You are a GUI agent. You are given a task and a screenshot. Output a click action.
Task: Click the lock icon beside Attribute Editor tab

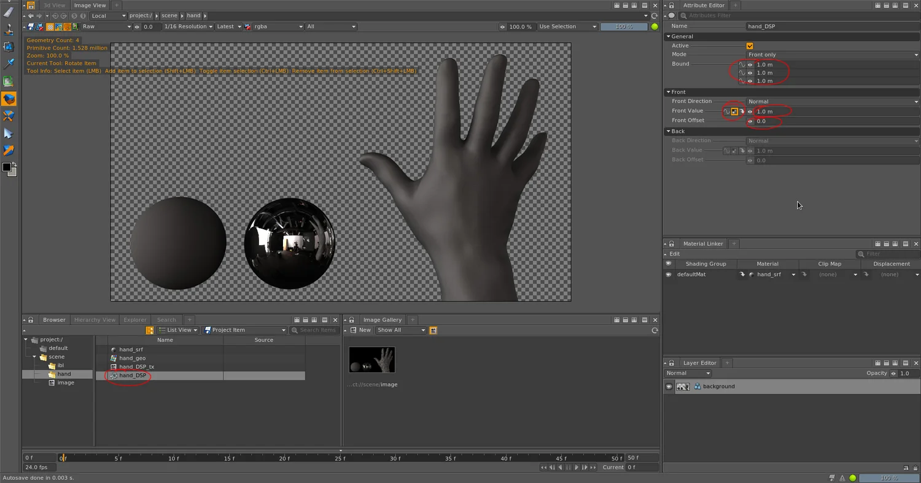tap(672, 6)
